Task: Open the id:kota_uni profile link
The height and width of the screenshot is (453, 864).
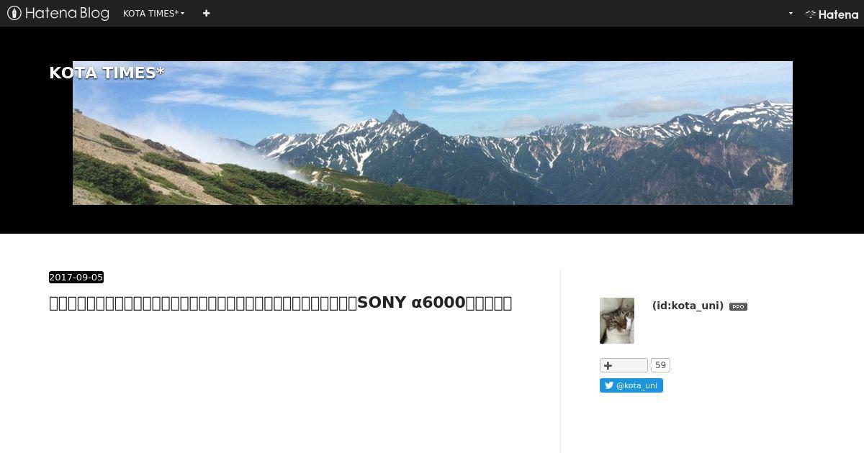Action: 688,306
